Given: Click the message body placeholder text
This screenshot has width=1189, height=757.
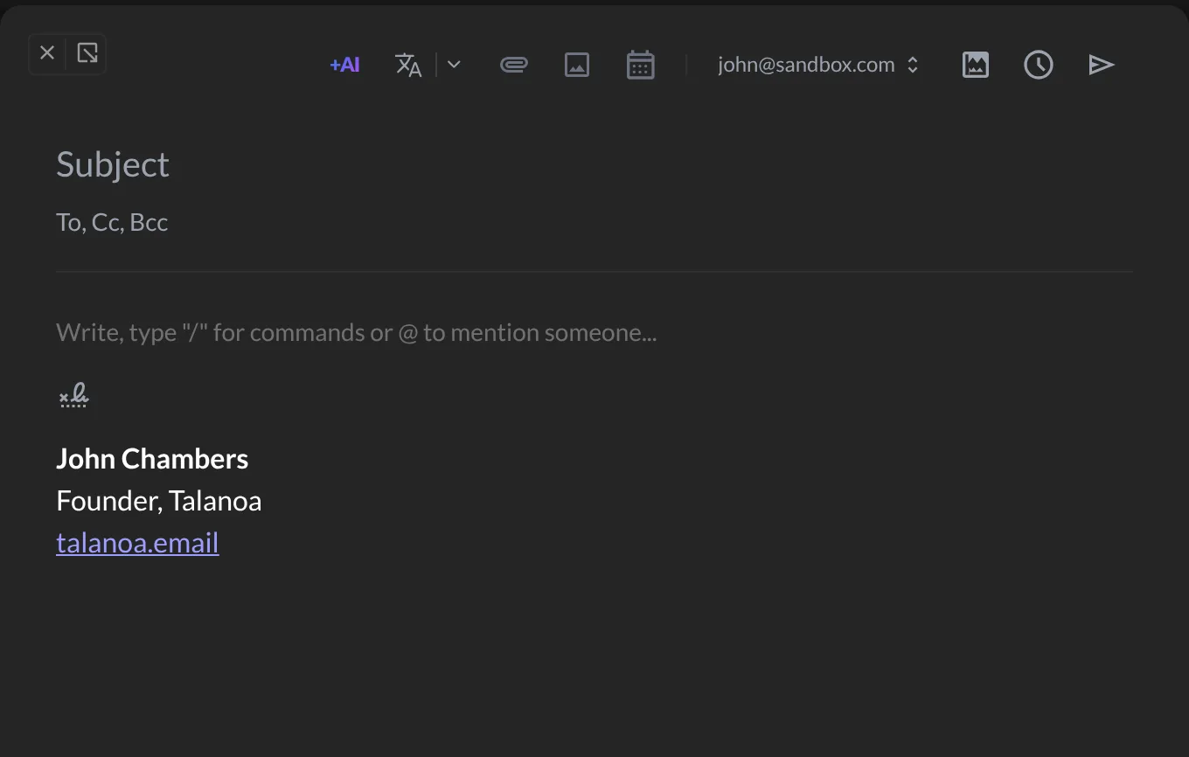Looking at the screenshot, I should coord(357,332).
